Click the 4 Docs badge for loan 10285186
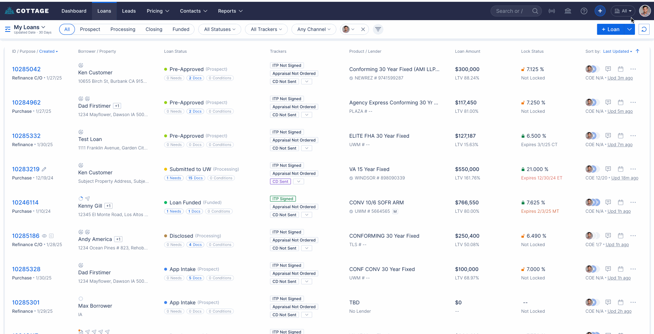 click(x=195, y=245)
